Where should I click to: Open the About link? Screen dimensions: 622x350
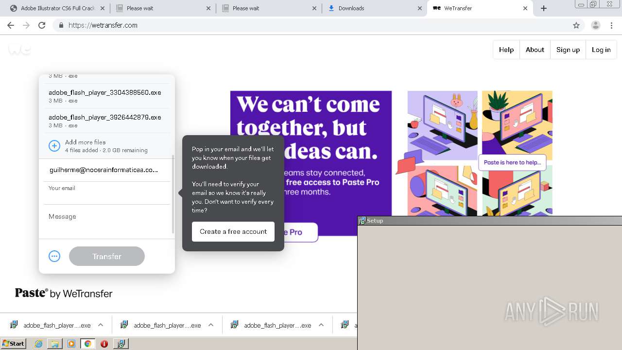pyautogui.click(x=535, y=50)
